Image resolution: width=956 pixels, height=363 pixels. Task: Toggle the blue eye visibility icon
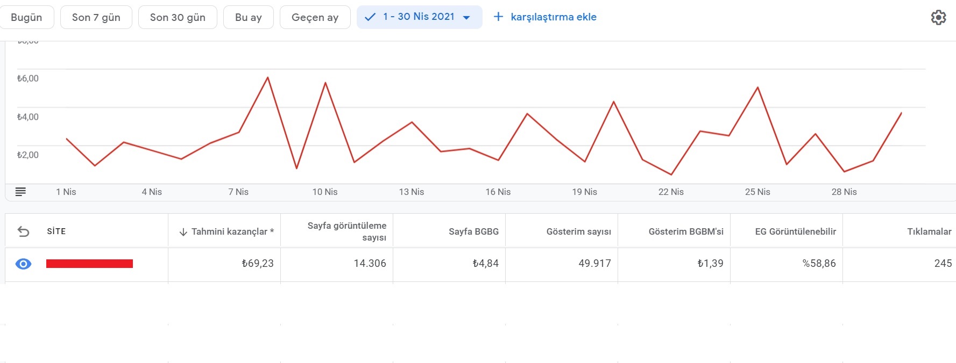coord(24,264)
